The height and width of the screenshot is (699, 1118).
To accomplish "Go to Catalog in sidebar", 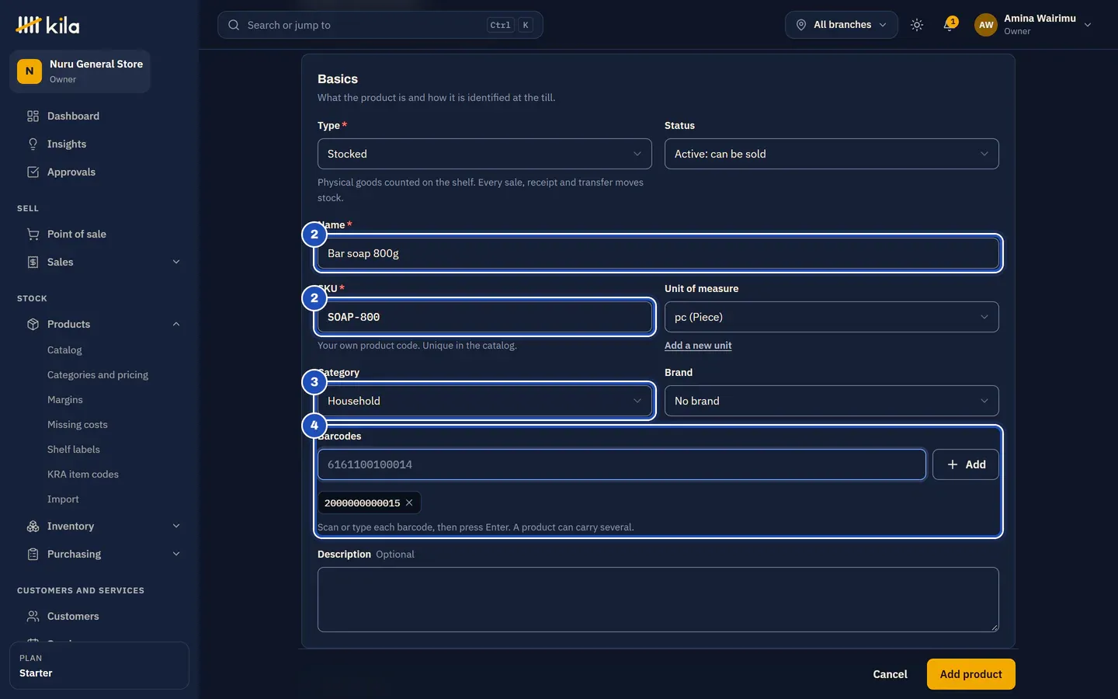I will pos(64,350).
